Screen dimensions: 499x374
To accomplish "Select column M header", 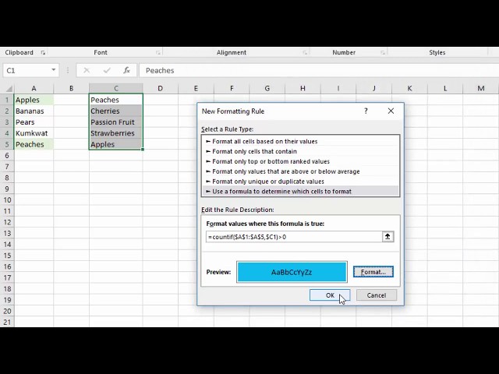I will 481,88.
